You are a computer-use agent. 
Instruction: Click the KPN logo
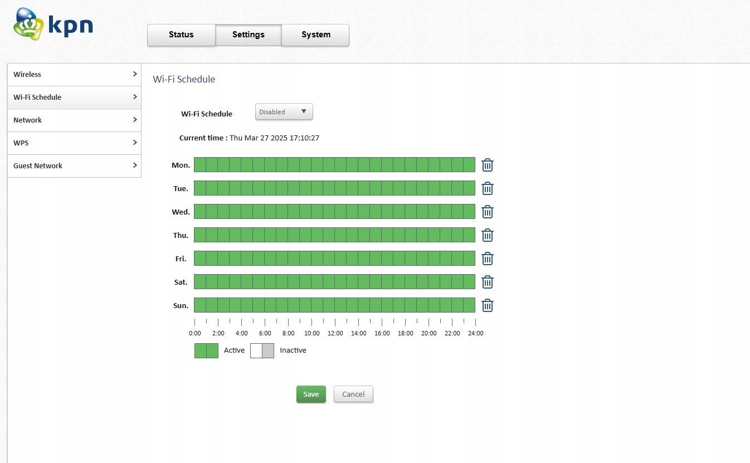pos(53,25)
